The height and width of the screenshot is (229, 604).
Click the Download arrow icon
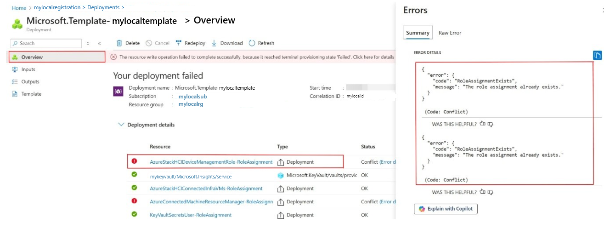[x=214, y=43]
